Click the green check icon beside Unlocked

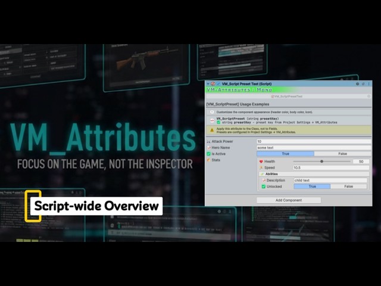pos(263,186)
